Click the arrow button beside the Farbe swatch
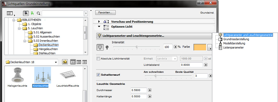Screen dimensions: 278x102 click(210, 47)
